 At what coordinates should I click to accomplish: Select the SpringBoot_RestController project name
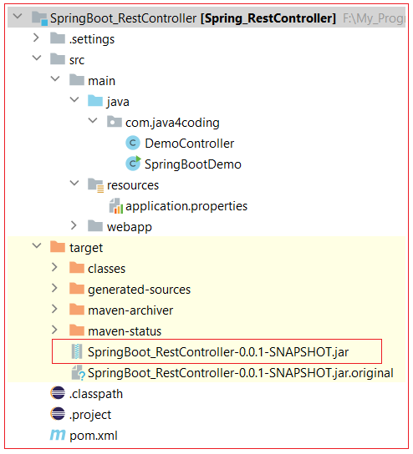point(124,18)
